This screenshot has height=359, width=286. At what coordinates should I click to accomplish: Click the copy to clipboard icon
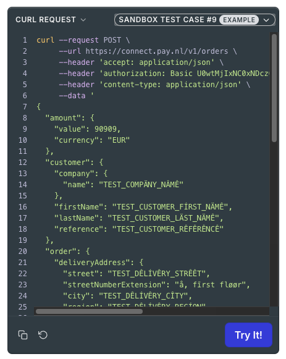[x=23, y=335]
